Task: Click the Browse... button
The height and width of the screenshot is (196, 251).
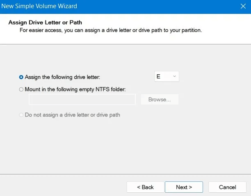Action: pyautogui.click(x=160, y=99)
